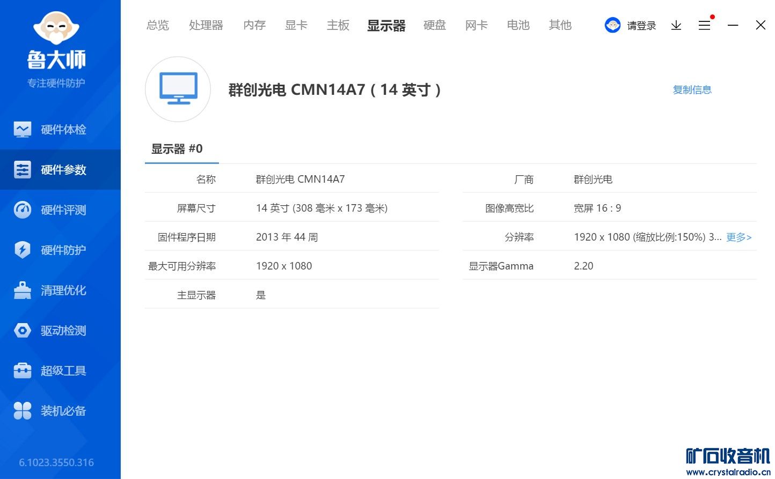This screenshot has width=775, height=479.
Task: Open 硬件评测 gauge icon
Action: [23, 210]
